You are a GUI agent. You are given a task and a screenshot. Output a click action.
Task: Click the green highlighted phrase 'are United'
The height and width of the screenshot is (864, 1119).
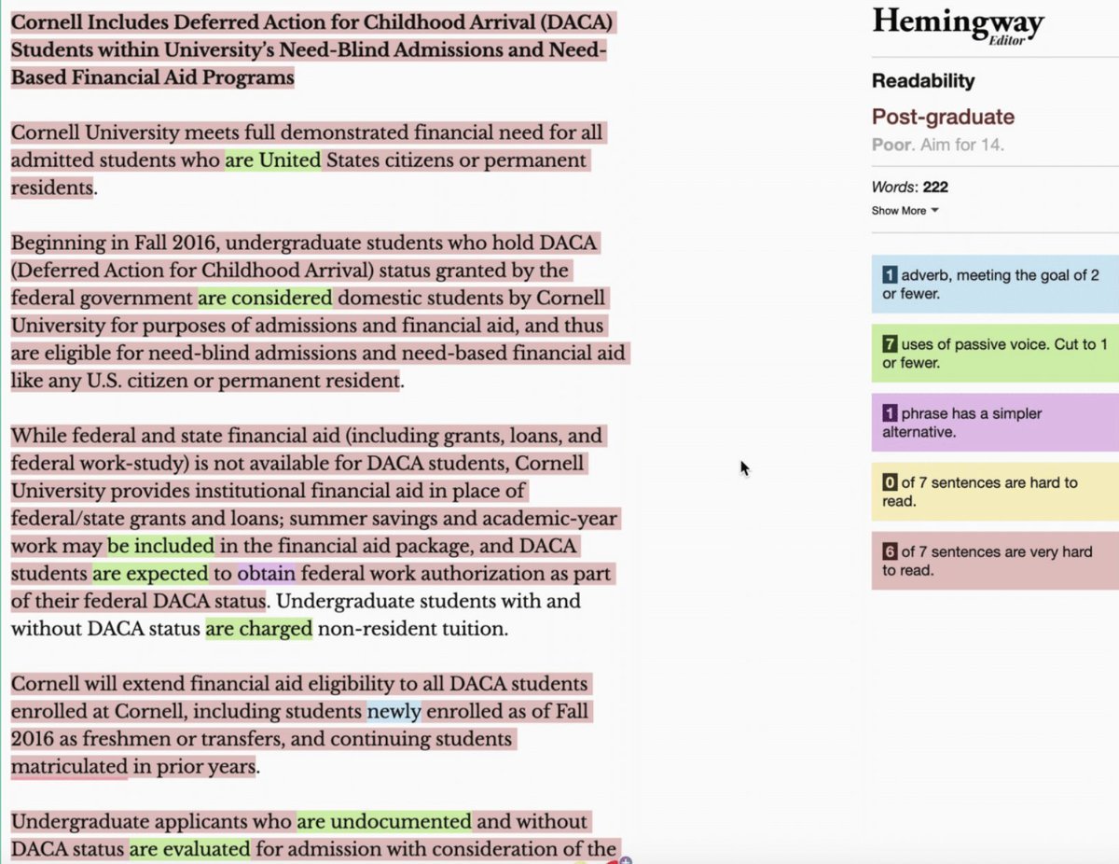(x=273, y=160)
